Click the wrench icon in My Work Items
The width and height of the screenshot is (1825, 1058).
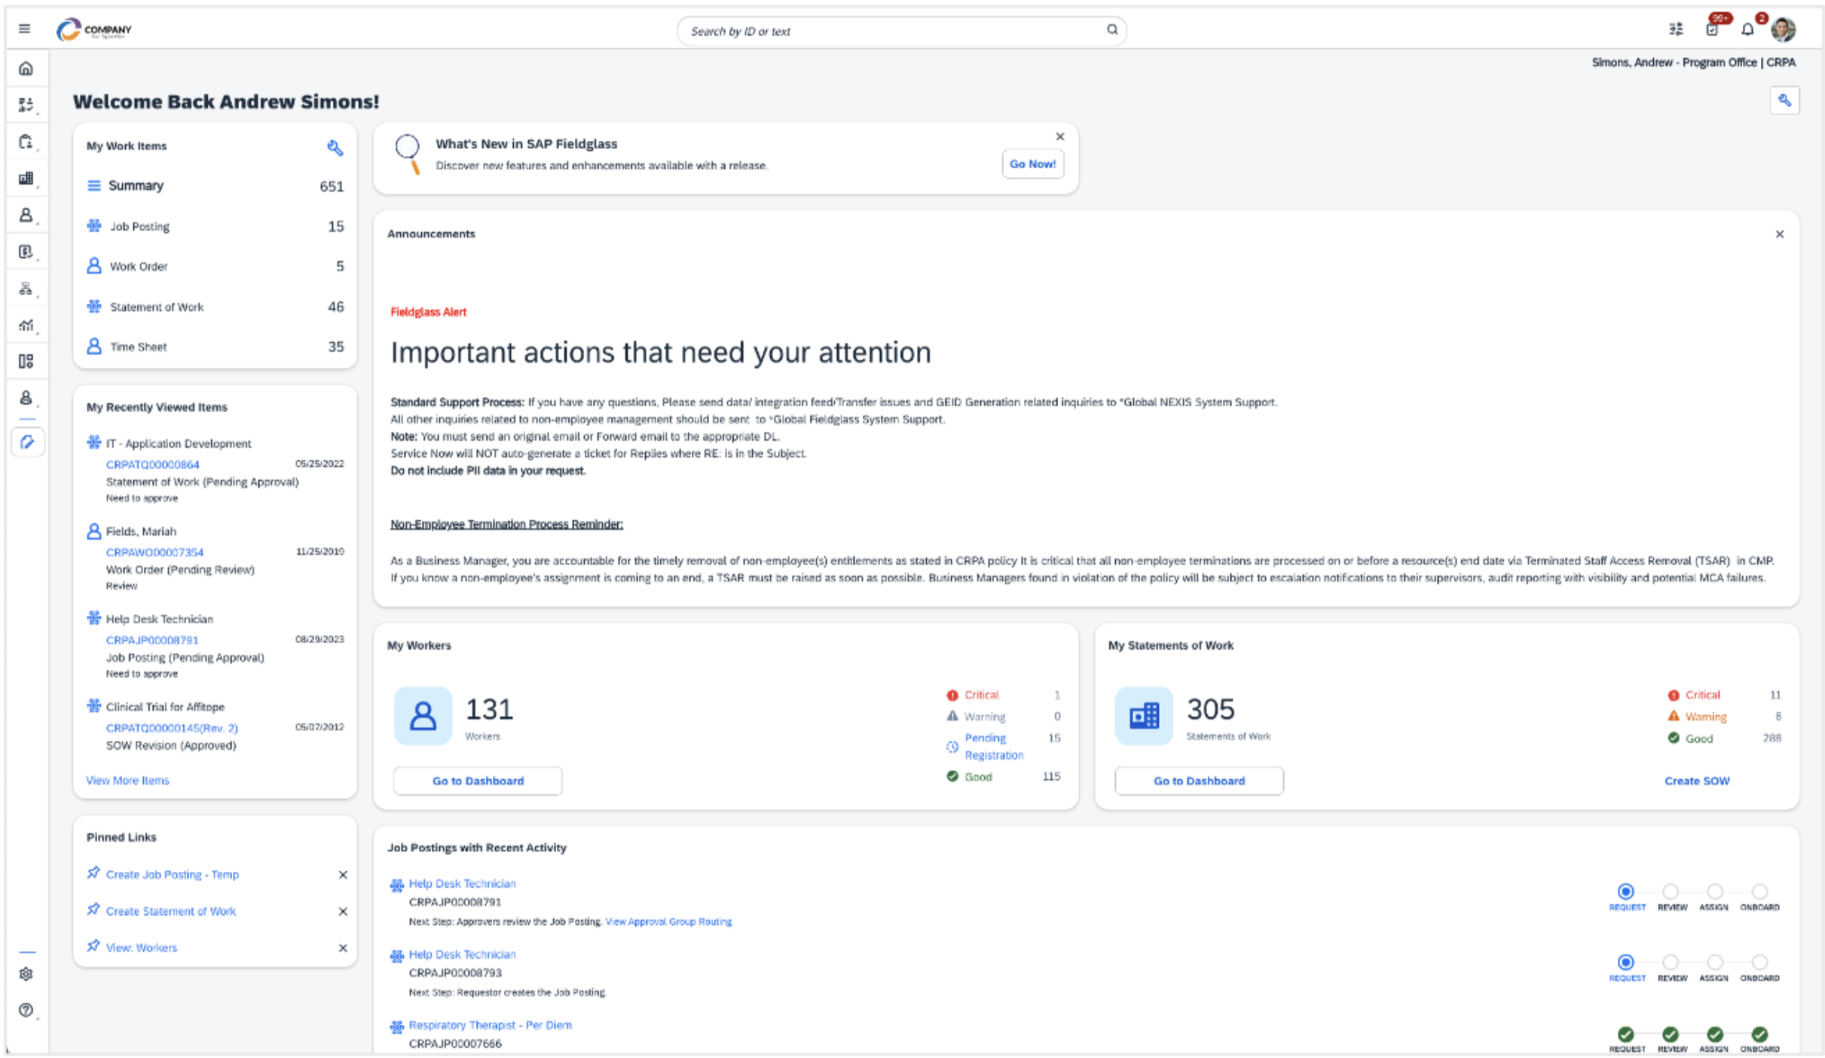pyautogui.click(x=335, y=147)
